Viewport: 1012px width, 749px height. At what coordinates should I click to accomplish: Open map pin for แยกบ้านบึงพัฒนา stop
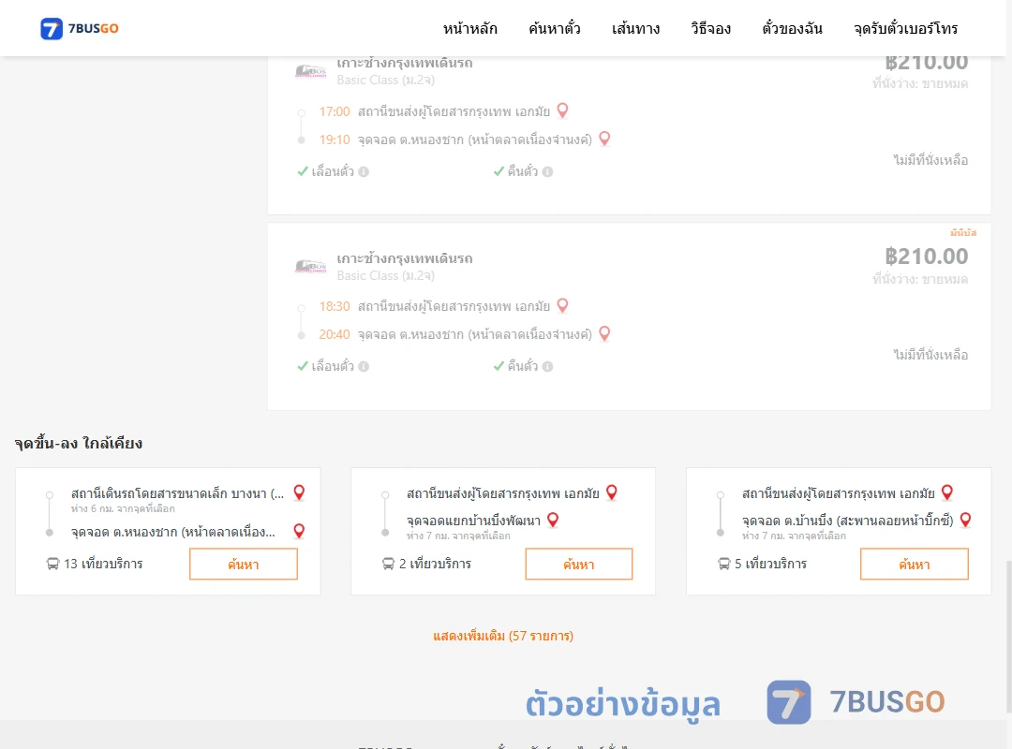click(x=553, y=520)
